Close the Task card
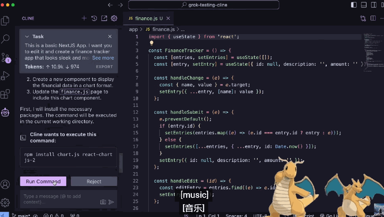 click(x=110, y=37)
